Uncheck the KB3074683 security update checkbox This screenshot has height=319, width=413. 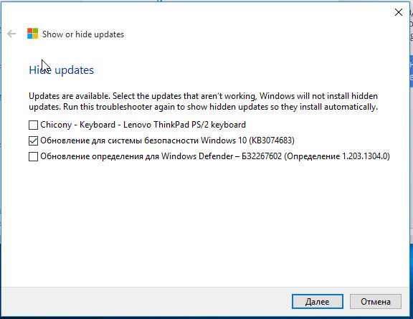(33, 141)
